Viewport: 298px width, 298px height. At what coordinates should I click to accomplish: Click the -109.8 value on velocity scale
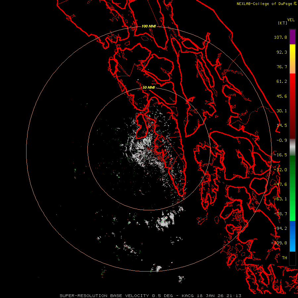pyautogui.click(x=279, y=243)
